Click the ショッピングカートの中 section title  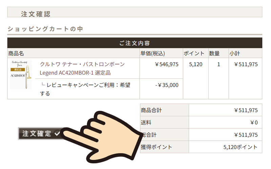click(45, 29)
